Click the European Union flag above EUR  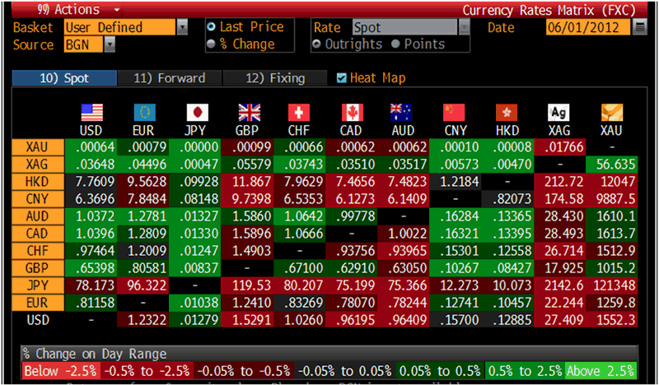click(143, 112)
